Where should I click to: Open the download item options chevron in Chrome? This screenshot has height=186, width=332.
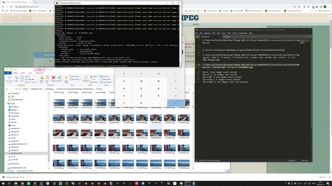27,177
